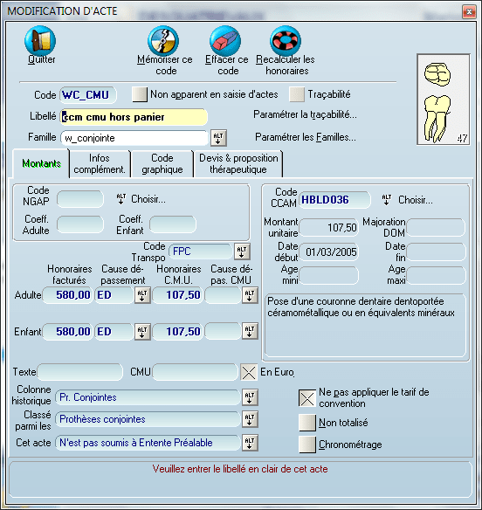The width and height of the screenshot is (482, 510).
Task: Click Paramétrer les Familles link
Action: point(306,137)
